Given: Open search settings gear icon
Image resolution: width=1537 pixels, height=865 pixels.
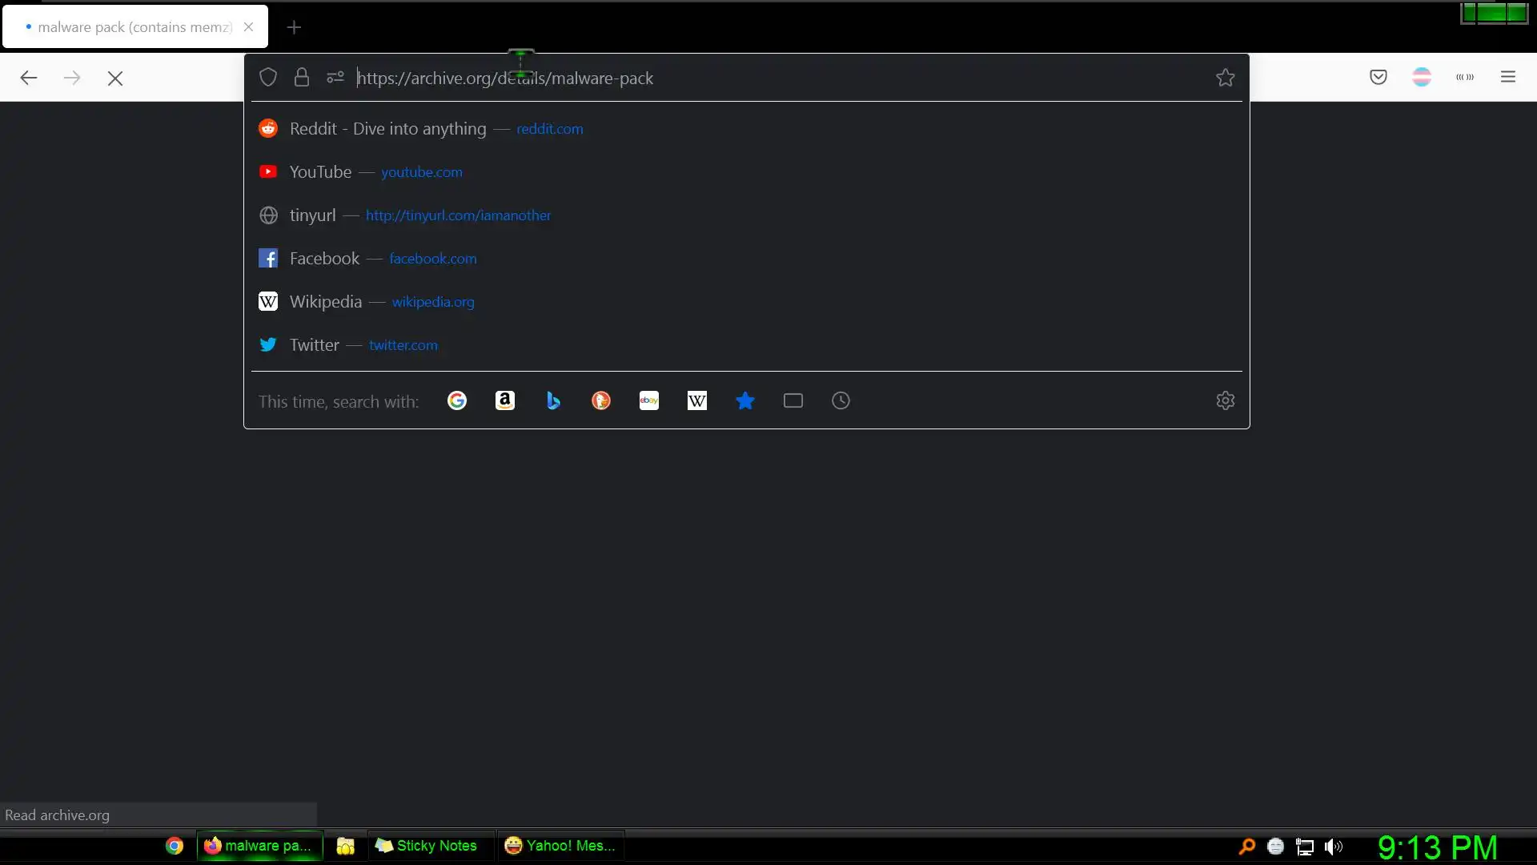Looking at the screenshot, I should pyautogui.click(x=1225, y=401).
